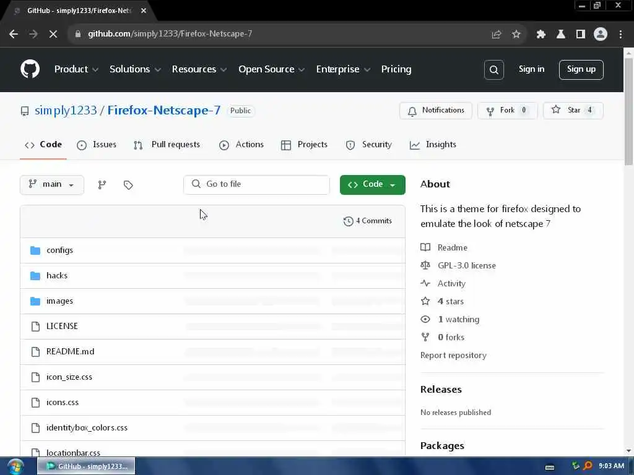Open the Actions tab
The image size is (634, 475).
pyautogui.click(x=241, y=145)
